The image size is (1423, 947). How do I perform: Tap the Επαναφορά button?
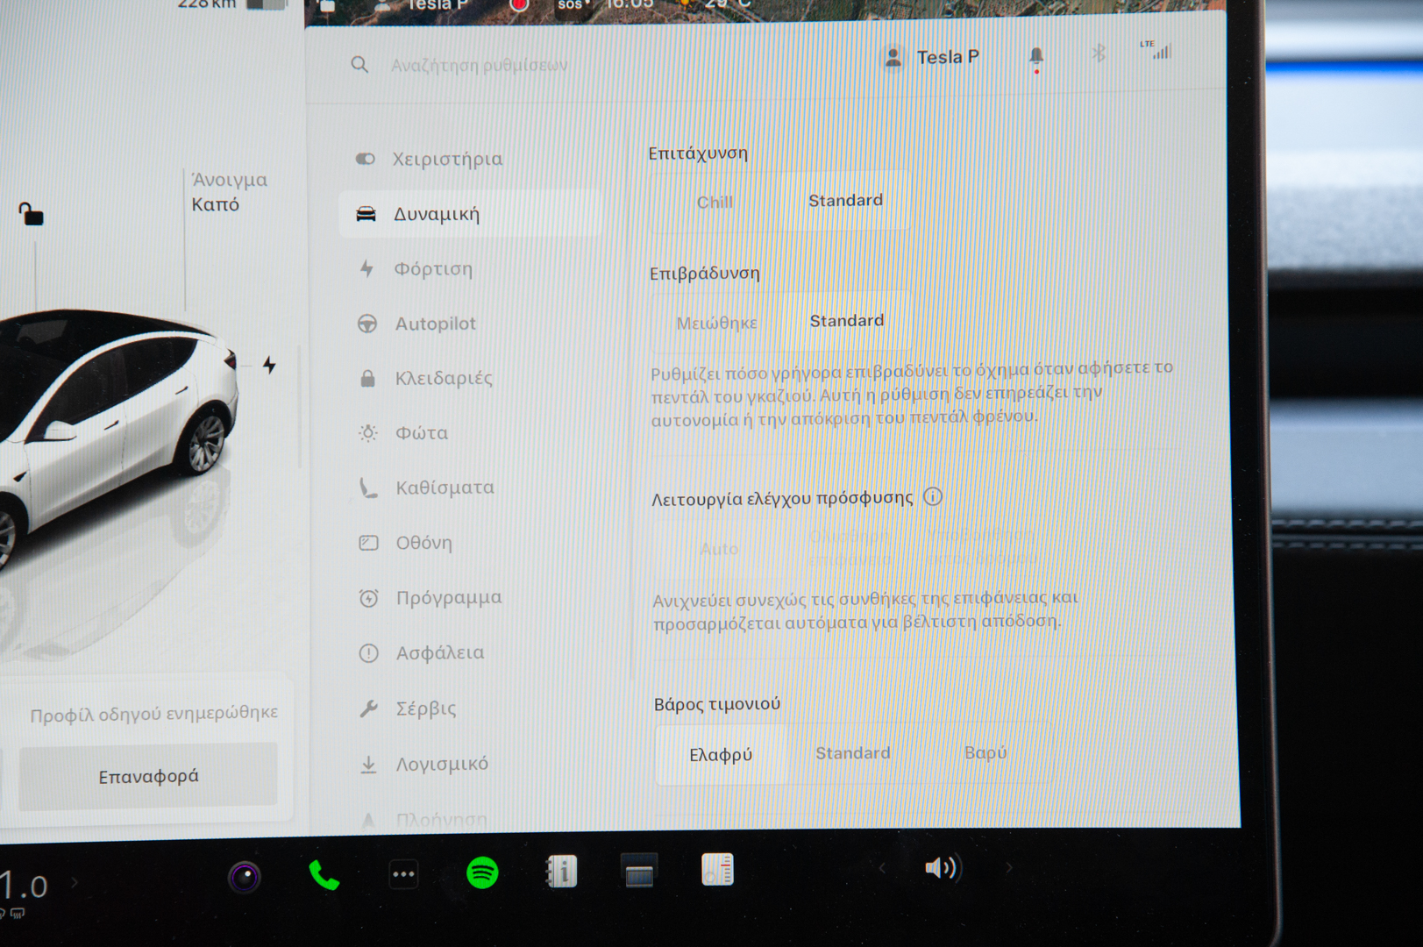148,776
